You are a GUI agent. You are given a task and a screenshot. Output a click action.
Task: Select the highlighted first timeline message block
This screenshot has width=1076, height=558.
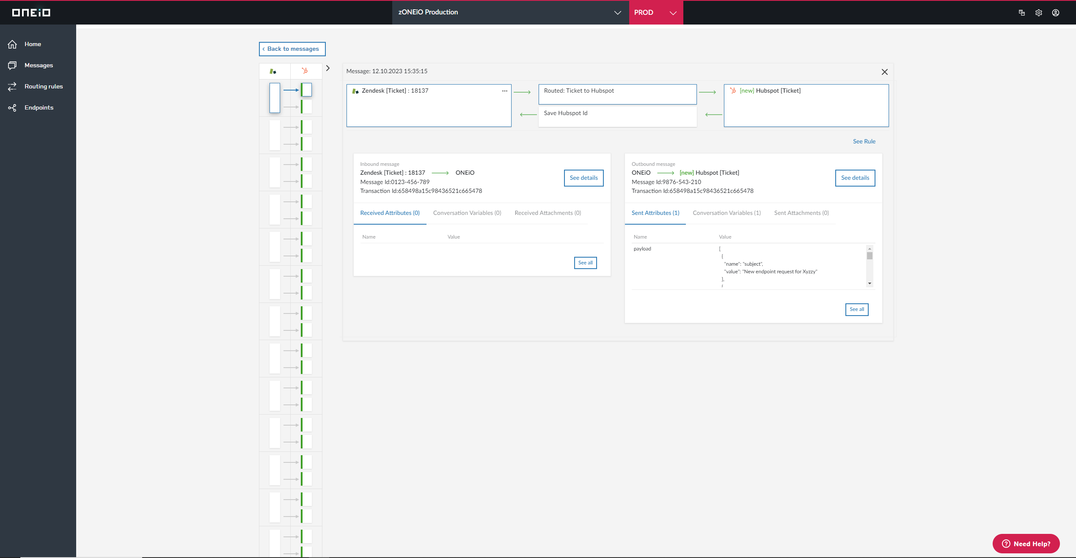tap(275, 98)
